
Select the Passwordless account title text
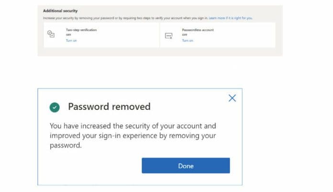[198, 30]
